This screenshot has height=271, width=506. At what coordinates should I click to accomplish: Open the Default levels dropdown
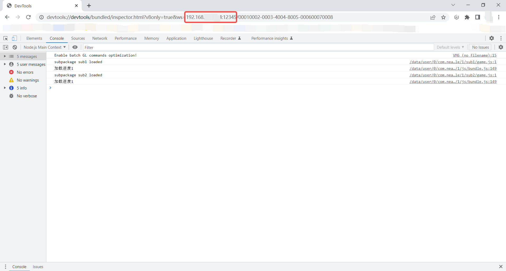pyautogui.click(x=450, y=47)
